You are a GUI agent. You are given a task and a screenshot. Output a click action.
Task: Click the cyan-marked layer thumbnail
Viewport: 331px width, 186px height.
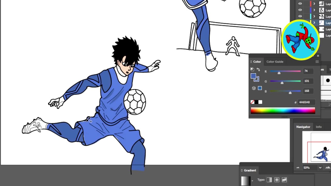point(321,16)
